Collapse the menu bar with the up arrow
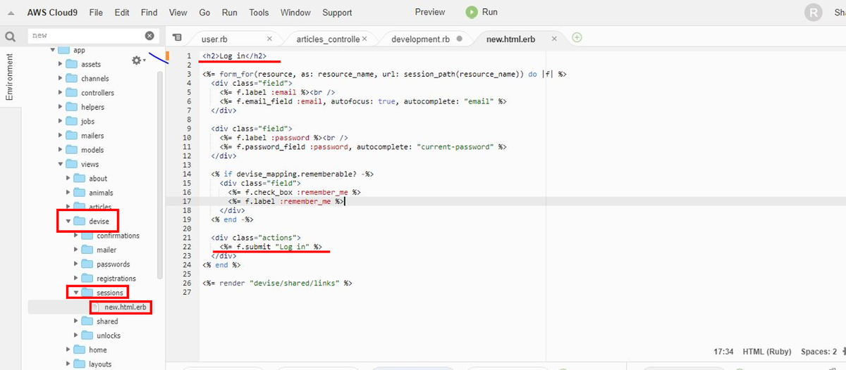846x370 pixels. click(11, 13)
